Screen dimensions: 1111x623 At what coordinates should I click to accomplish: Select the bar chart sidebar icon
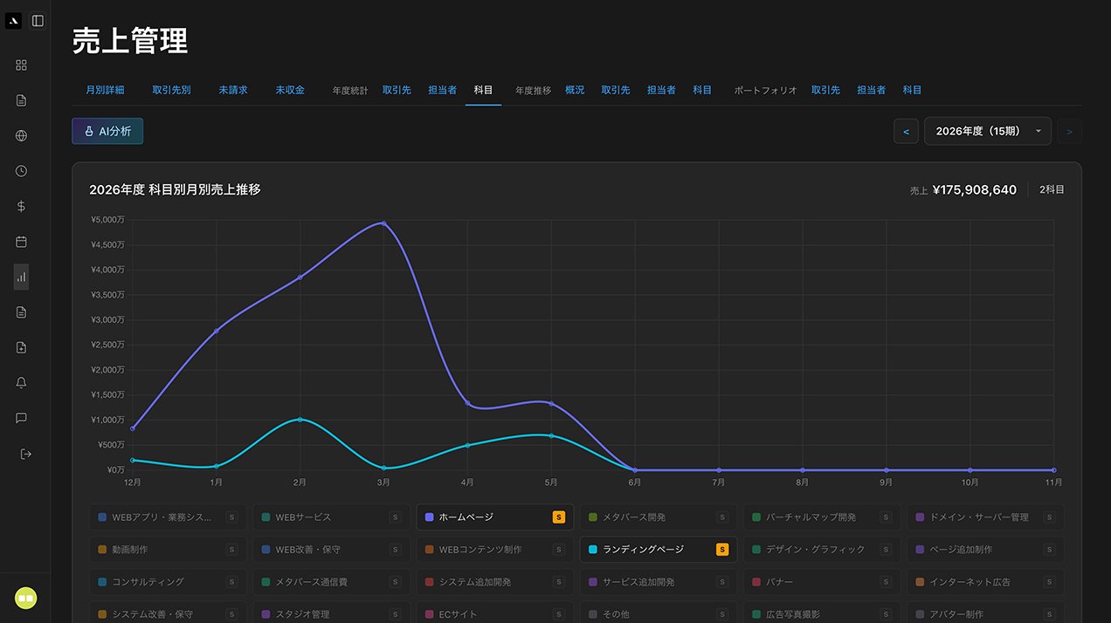click(21, 277)
